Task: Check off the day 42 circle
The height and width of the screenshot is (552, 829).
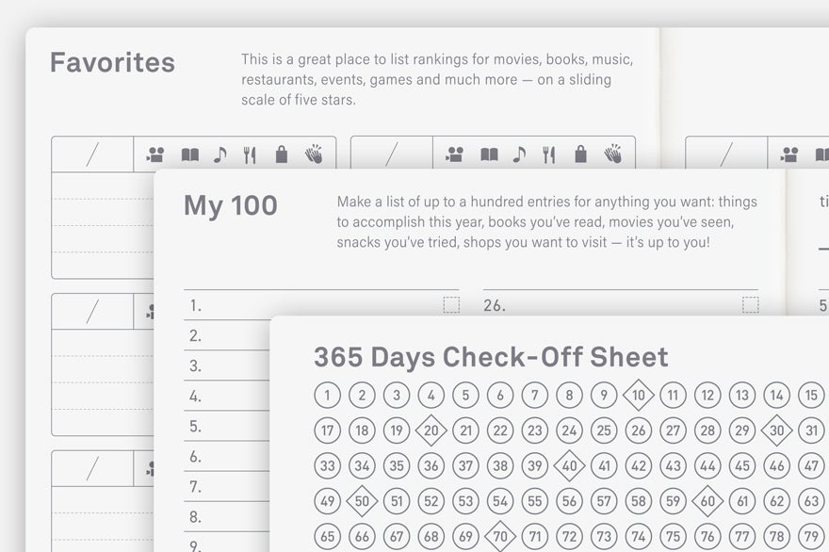Action: pos(638,466)
